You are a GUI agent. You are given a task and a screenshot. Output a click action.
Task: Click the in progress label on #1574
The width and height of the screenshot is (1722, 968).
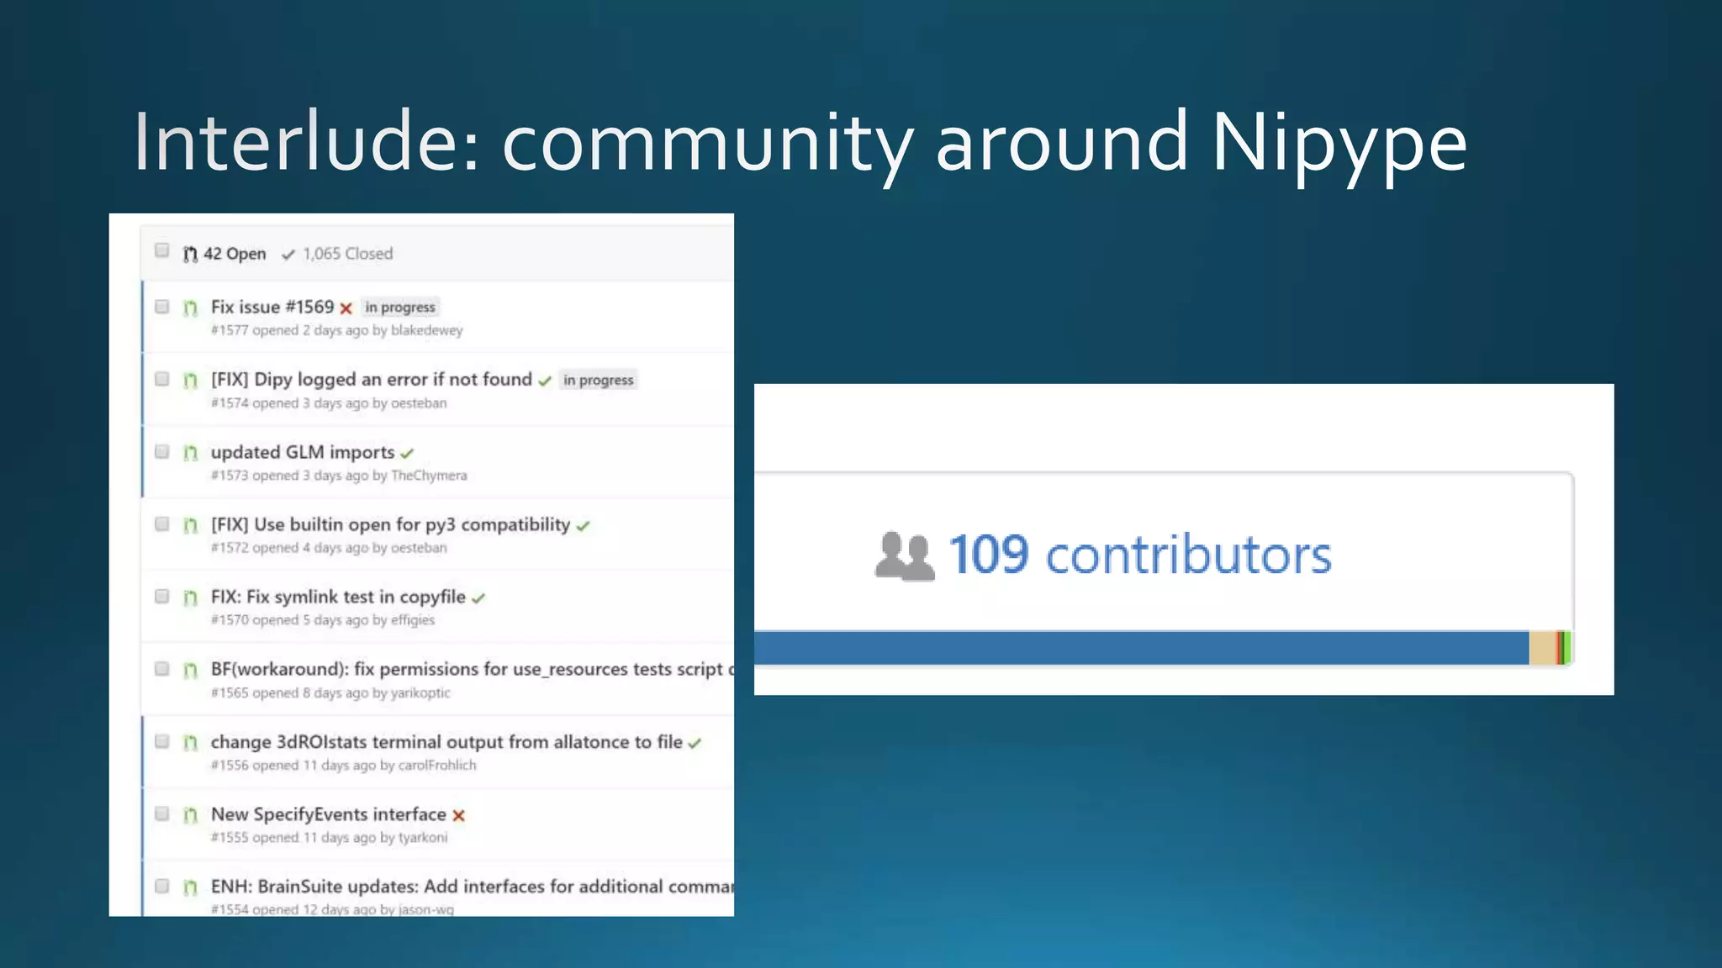[x=598, y=381]
